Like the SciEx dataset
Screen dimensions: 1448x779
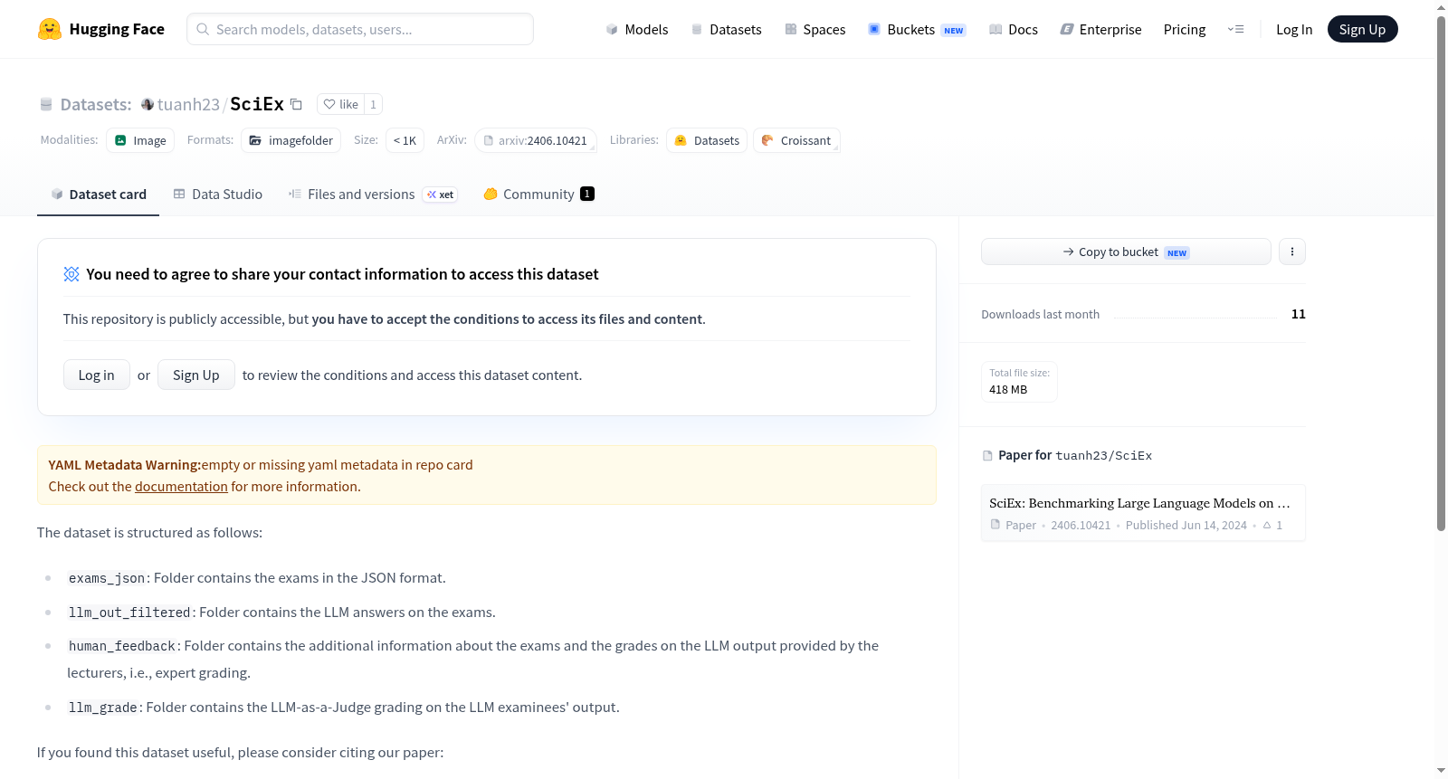[341, 104]
